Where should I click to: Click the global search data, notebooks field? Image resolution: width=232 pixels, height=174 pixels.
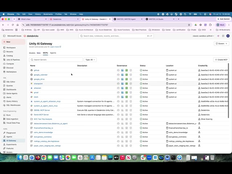click(x=116, y=36)
